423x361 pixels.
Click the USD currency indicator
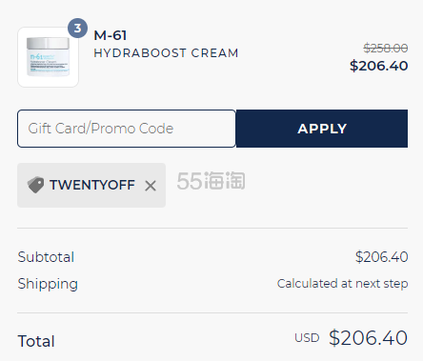click(x=307, y=338)
